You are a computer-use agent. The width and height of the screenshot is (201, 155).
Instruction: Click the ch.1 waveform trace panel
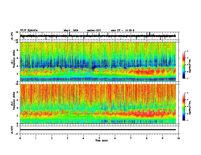[x=100, y=36]
